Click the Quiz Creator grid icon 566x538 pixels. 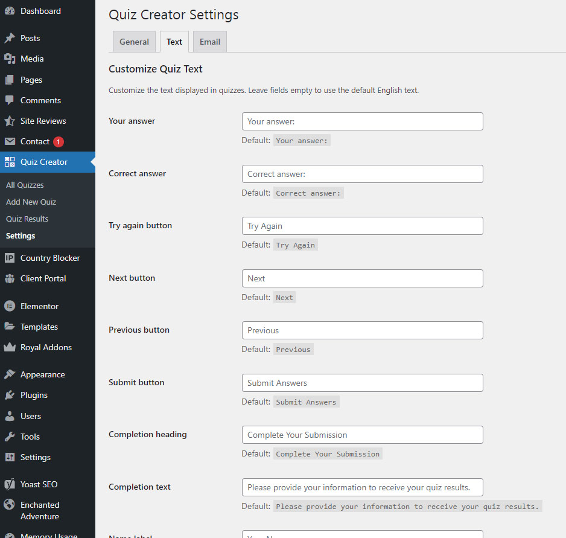point(10,162)
